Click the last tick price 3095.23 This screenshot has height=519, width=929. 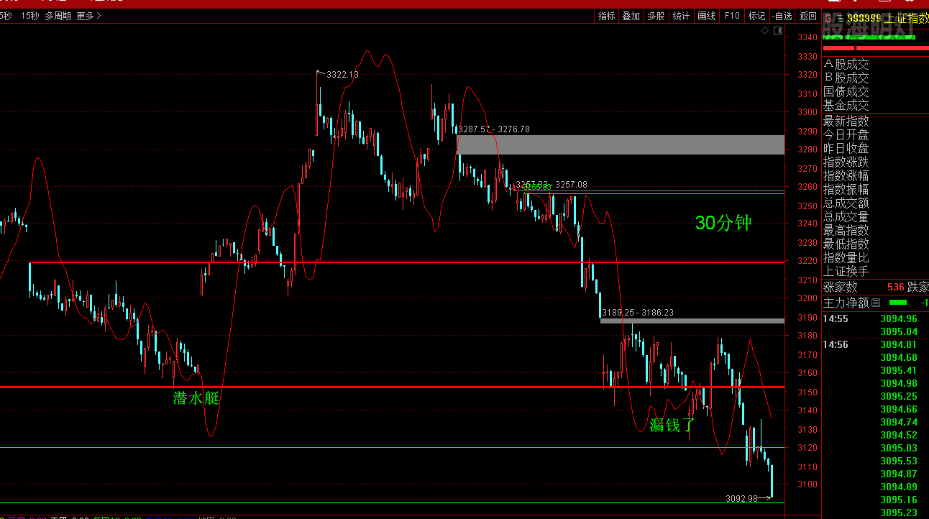tap(899, 513)
